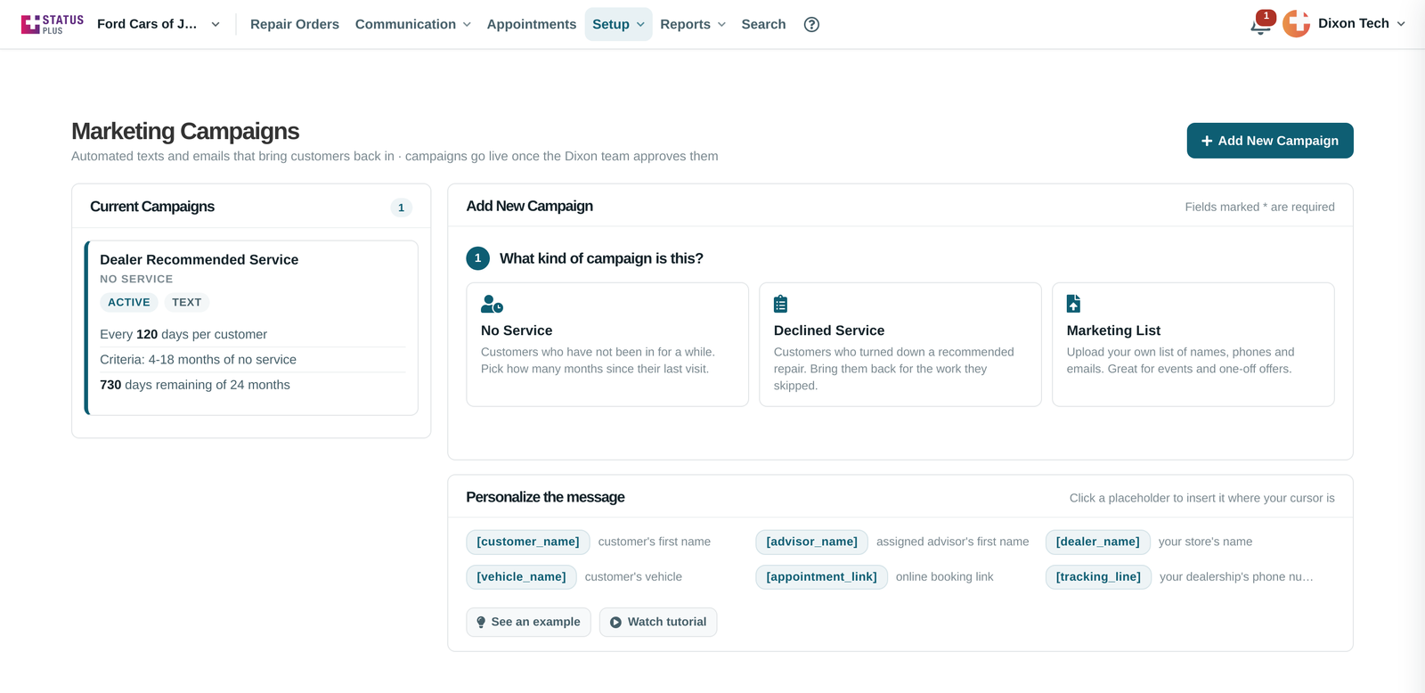Insert the [dealer_name] placeholder
This screenshot has height=693, width=1425.
1098,542
